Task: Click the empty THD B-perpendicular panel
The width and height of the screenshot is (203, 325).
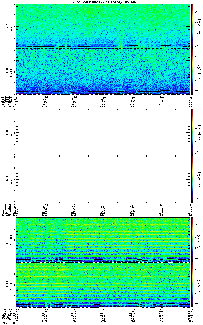Action: 103,132
